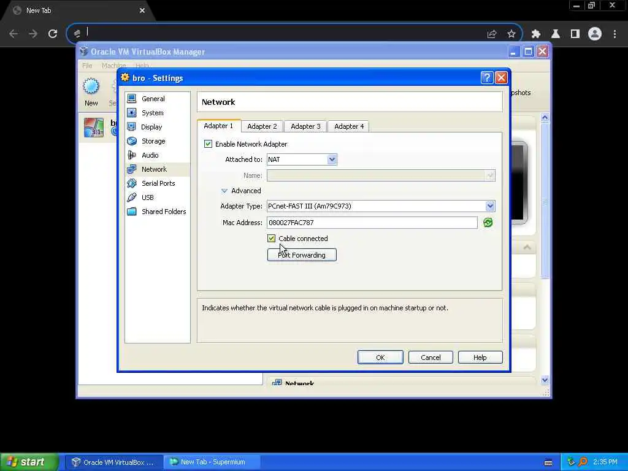Image resolution: width=628 pixels, height=471 pixels.
Task: Switch to Adapter 1 tab
Action: pyautogui.click(x=218, y=126)
